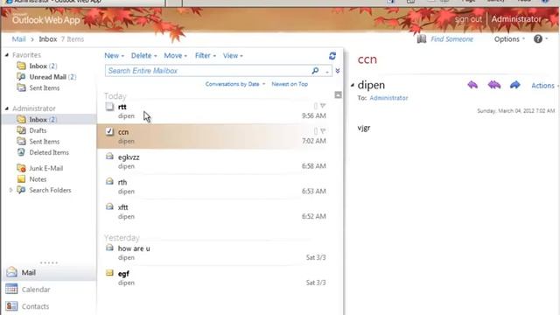Image resolution: width=560 pixels, height=315 pixels.
Task: Click envelope icon of egkvzz message
Action: click(109, 157)
